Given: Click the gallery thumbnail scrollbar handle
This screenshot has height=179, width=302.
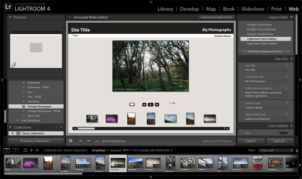Looking at the screenshot, I should (86, 128).
